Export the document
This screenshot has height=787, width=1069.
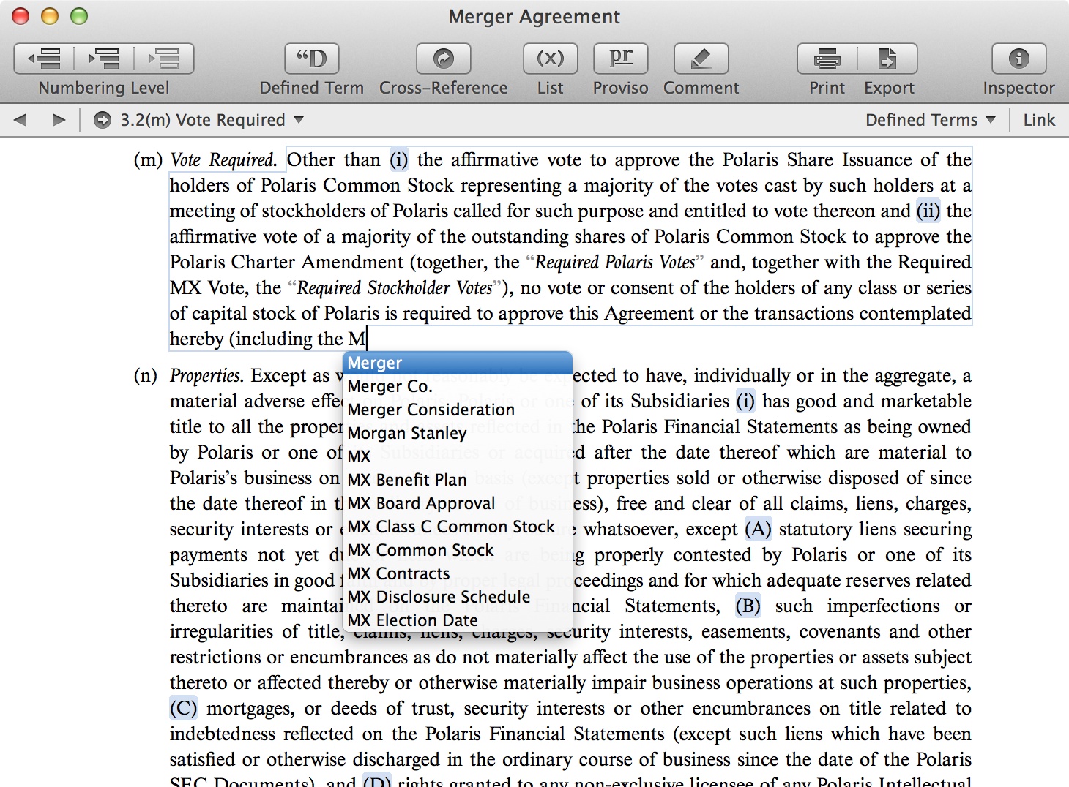tap(887, 59)
